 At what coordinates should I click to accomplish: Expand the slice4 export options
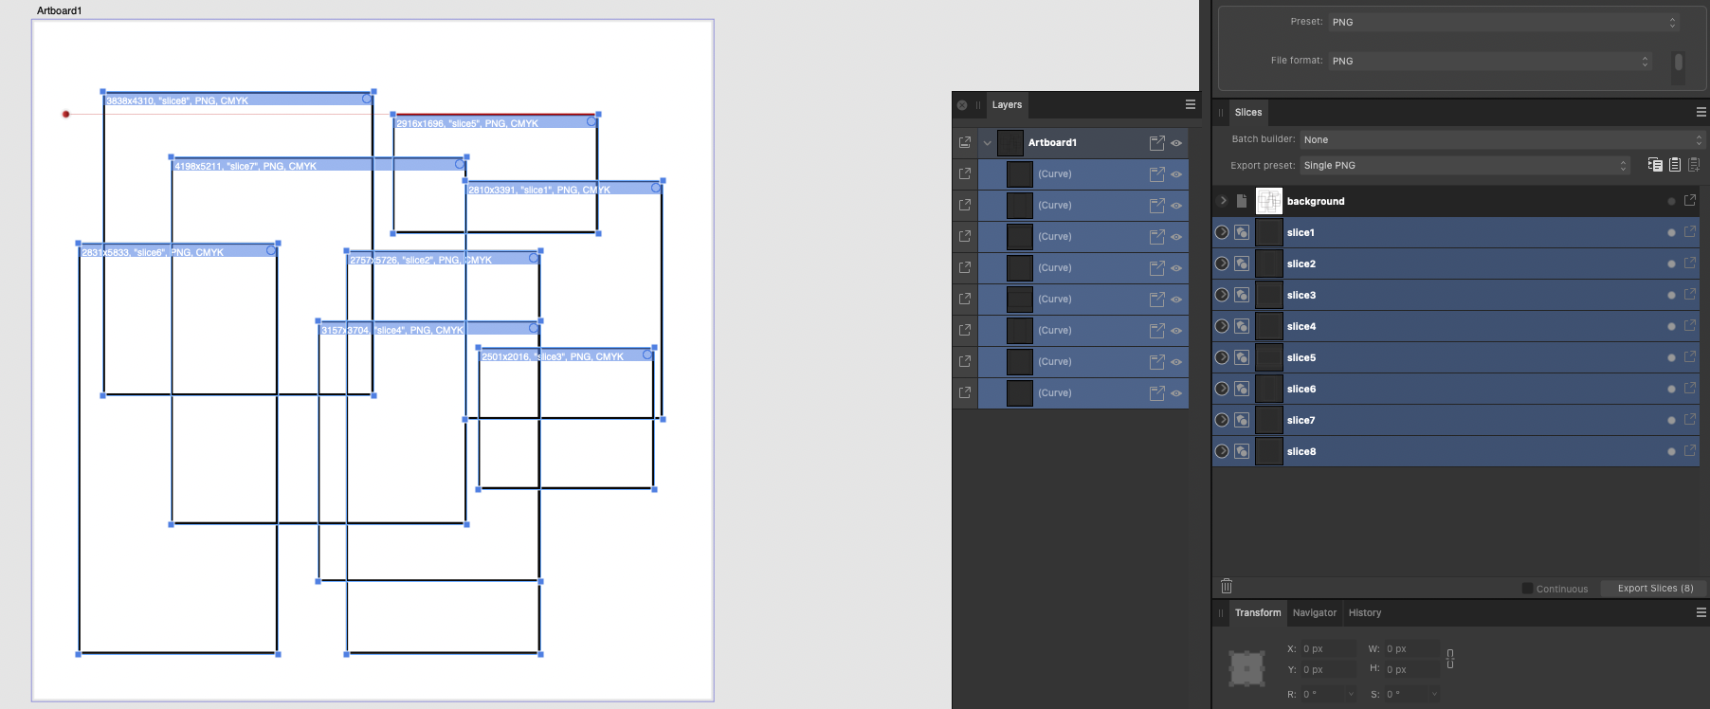[1222, 326]
